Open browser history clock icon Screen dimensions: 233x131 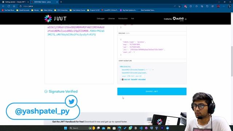pyautogui.click(x=207, y=6)
